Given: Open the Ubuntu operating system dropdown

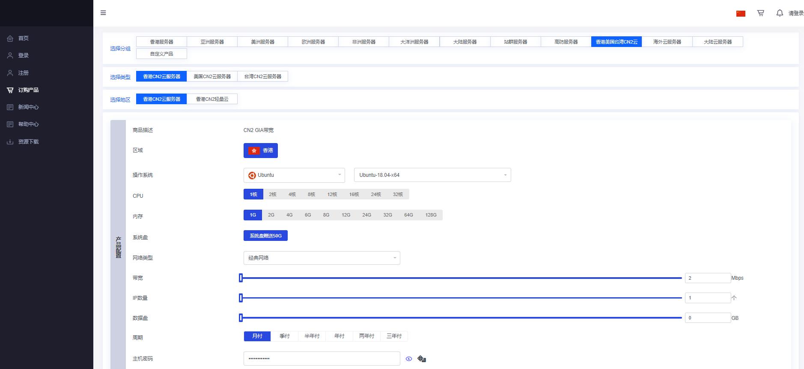Looking at the screenshot, I should pyautogui.click(x=294, y=175).
